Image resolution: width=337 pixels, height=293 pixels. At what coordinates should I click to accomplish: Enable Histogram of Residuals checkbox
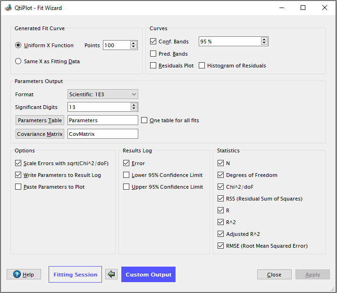202,66
